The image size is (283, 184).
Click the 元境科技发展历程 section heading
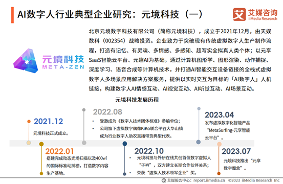[x=137, y=100]
